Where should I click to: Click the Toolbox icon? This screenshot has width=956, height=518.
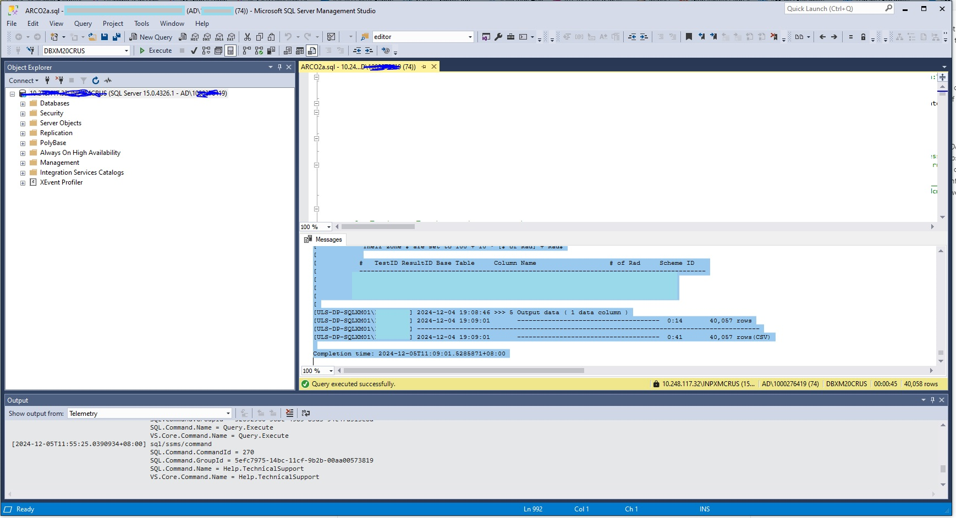[x=510, y=37]
